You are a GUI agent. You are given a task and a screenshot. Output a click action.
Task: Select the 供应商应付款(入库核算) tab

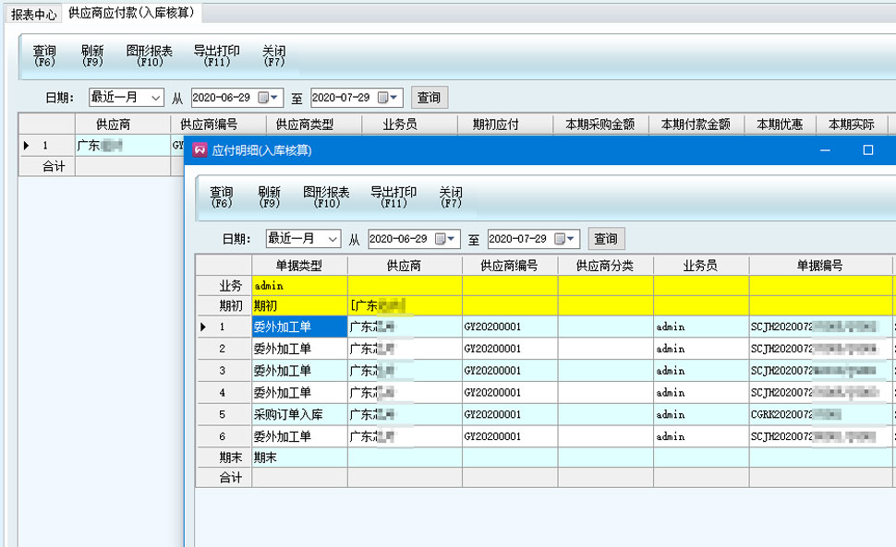coord(131,13)
